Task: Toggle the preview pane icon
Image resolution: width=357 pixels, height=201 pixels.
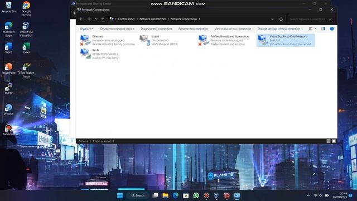Action: coord(323,28)
